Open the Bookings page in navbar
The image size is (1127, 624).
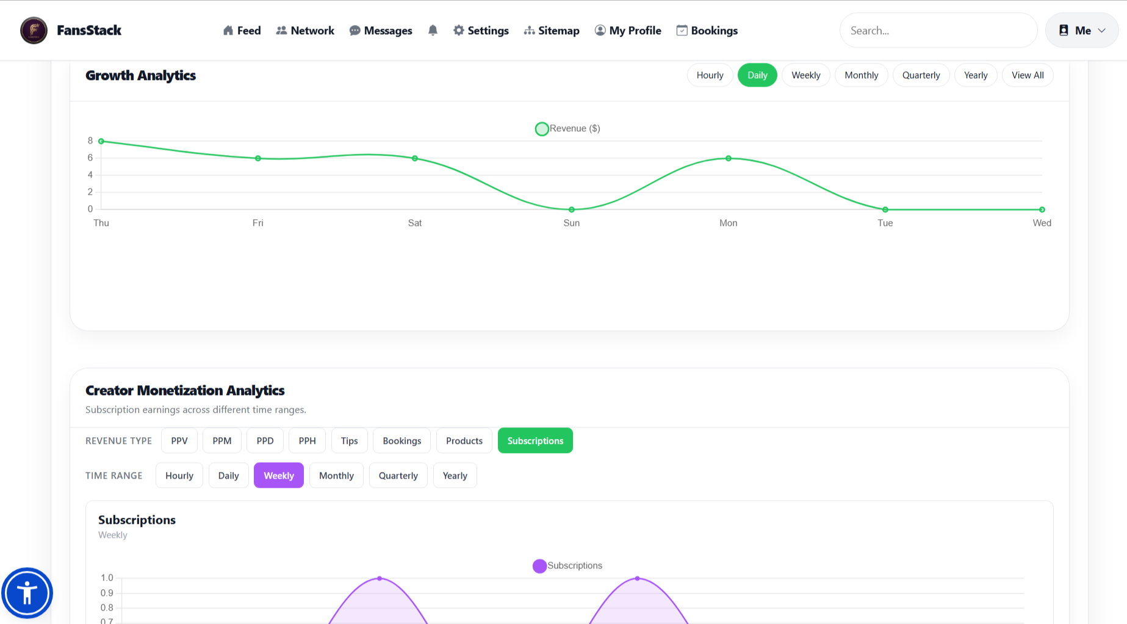(707, 31)
